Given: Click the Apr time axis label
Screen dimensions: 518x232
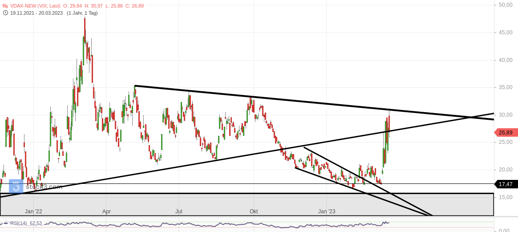Looking at the screenshot, I should tap(106, 211).
